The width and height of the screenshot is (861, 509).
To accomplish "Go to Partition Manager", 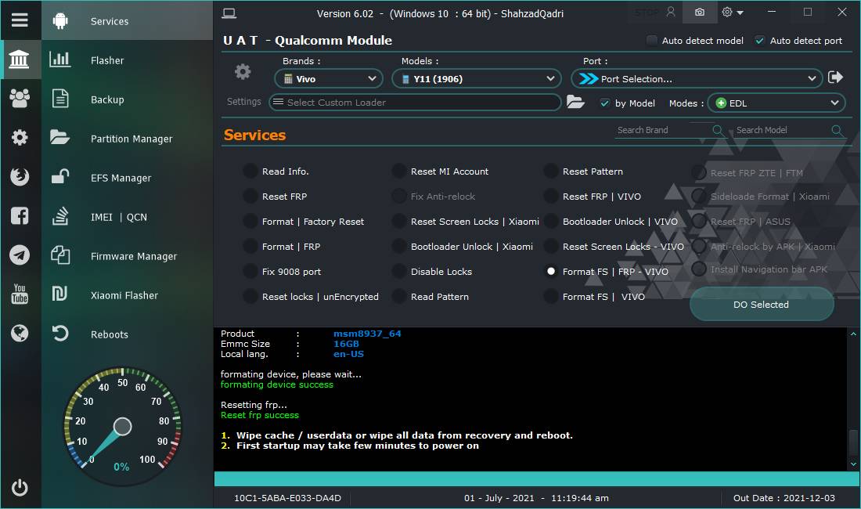I will 128,139.
